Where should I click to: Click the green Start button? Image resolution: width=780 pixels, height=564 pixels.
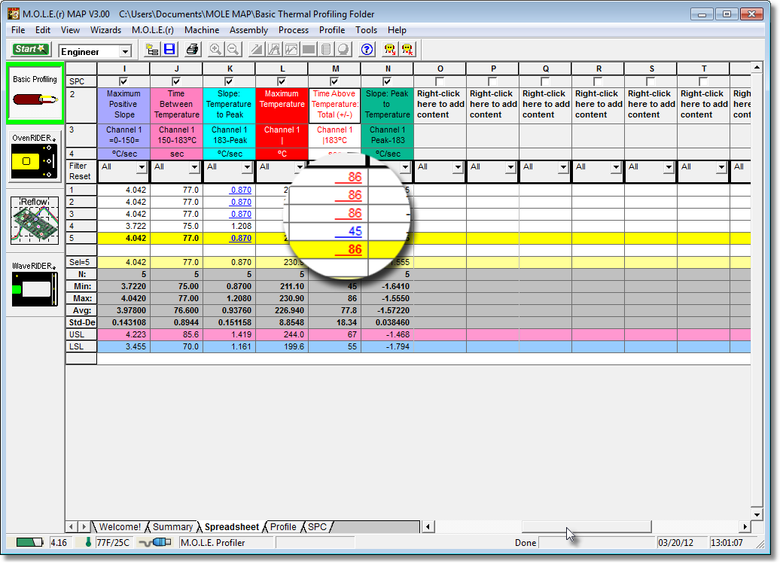30,49
